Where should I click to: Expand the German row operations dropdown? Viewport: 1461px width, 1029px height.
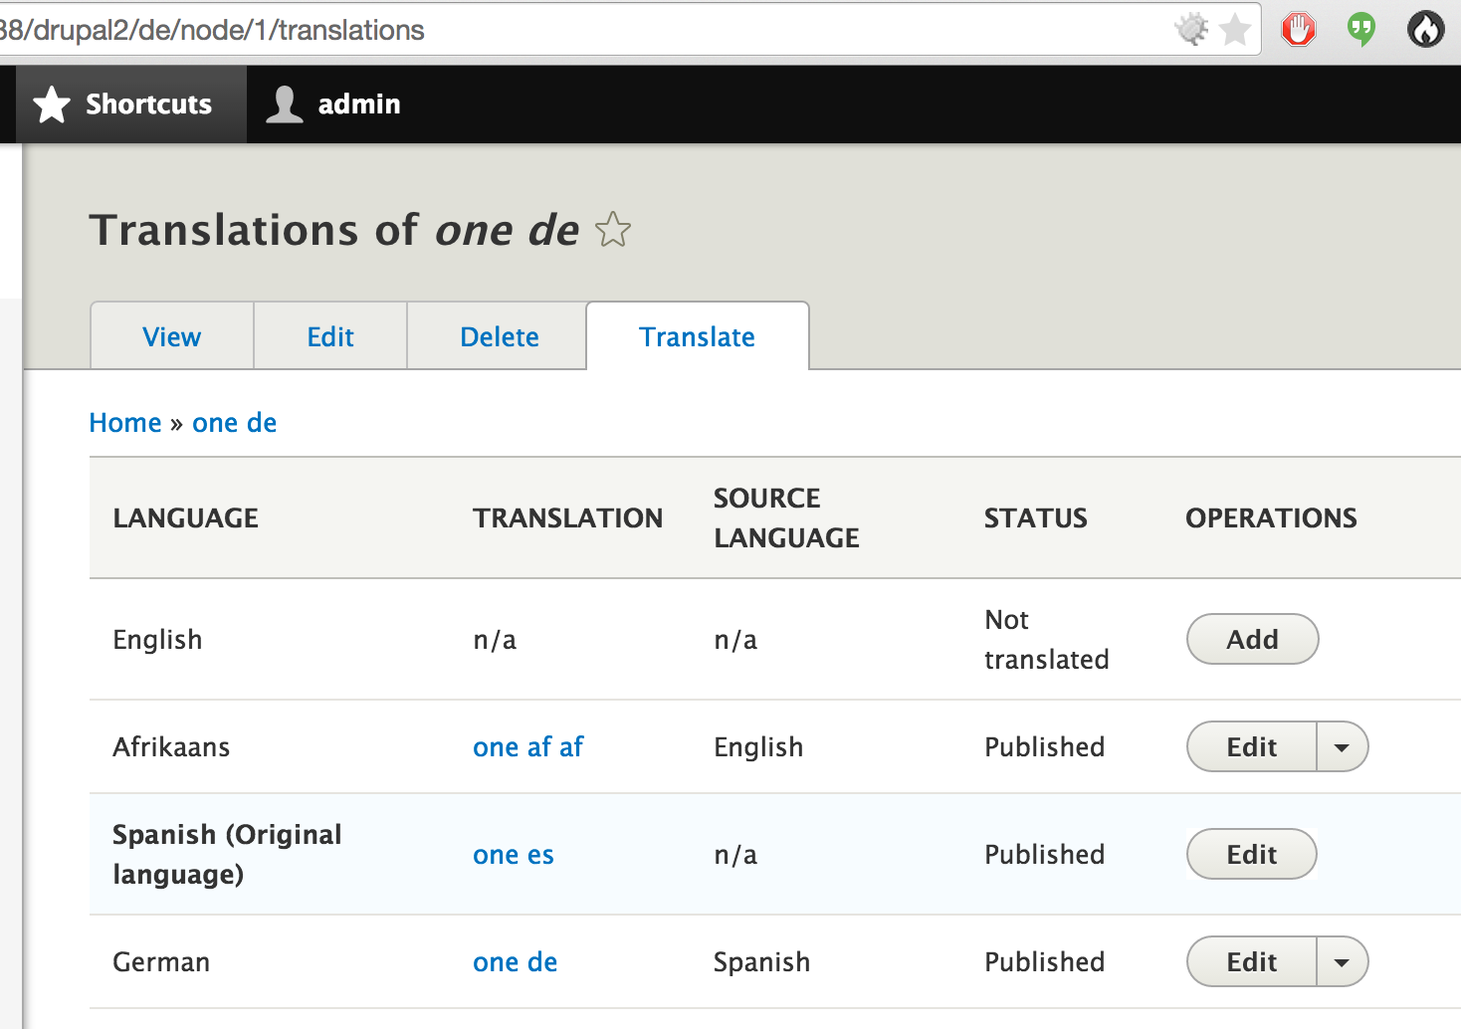tap(1343, 962)
